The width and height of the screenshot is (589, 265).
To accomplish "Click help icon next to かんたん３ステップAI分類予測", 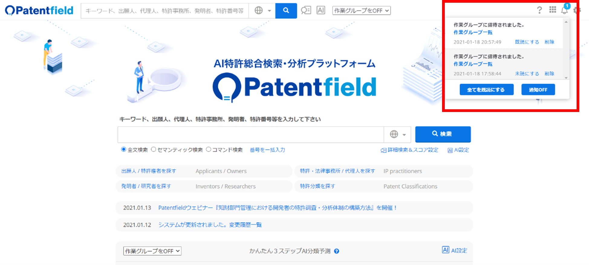I will coord(337,251).
